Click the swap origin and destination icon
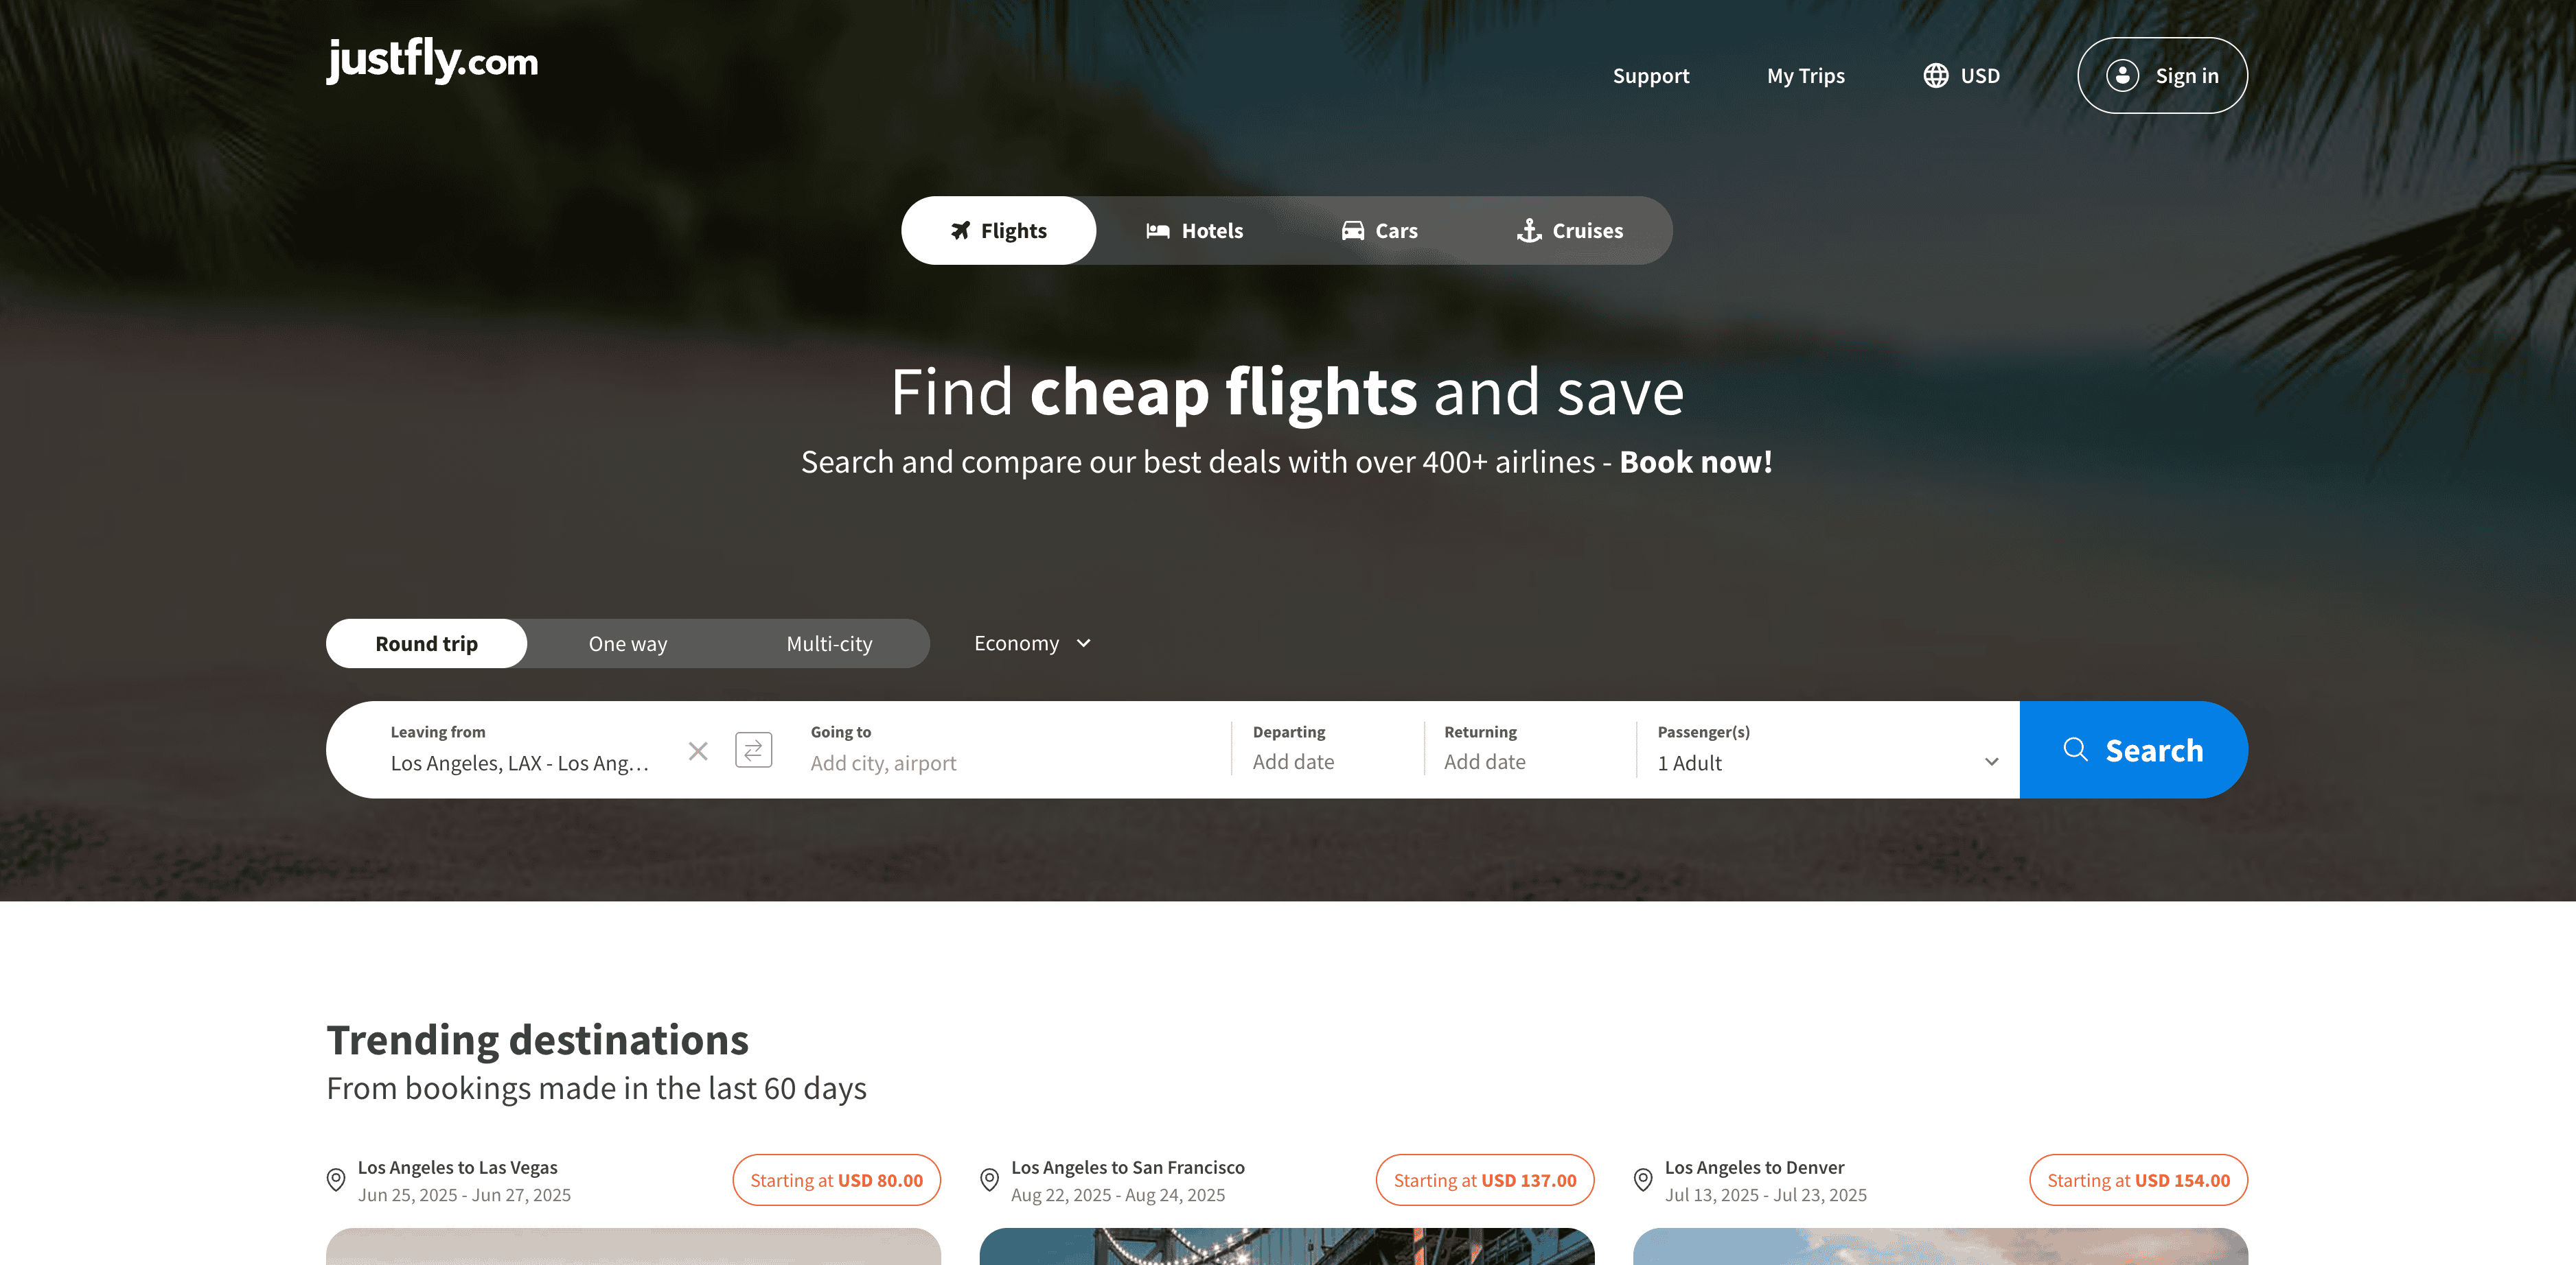The height and width of the screenshot is (1265, 2576). point(753,749)
